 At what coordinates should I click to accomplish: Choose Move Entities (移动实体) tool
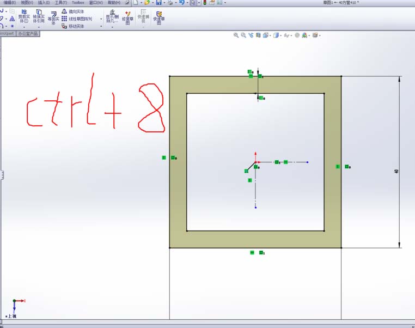(x=73, y=26)
